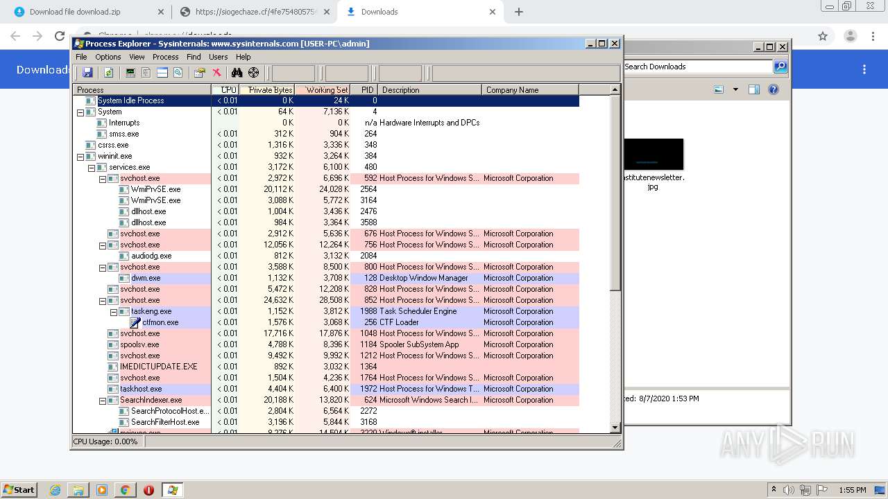Screen dimensions: 888x499
Task: Toggle process tree view toolbar icon
Action: pyautogui.click(x=146, y=73)
